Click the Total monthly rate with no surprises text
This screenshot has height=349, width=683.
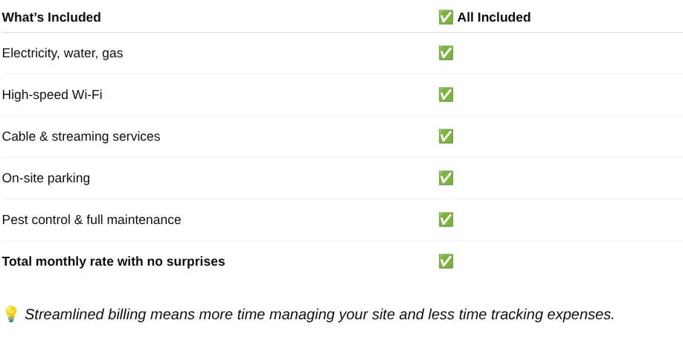[x=114, y=261]
